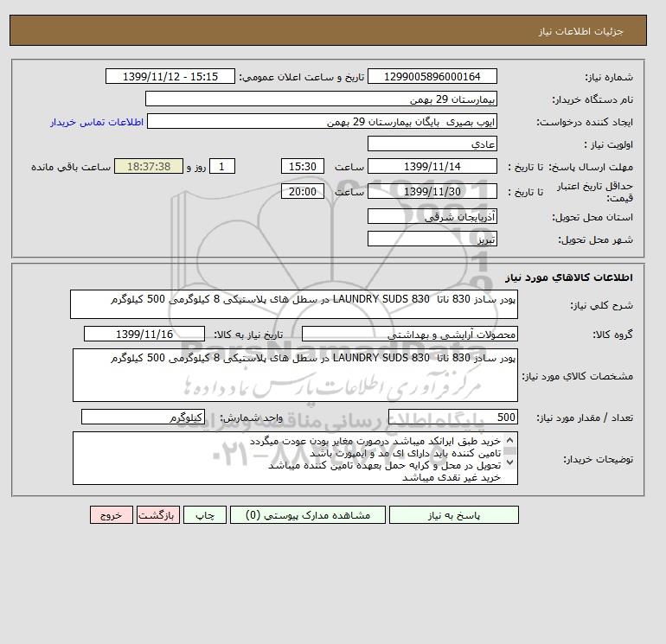
Task: Click requester field ایوب بصیری
Action: [x=322, y=121]
